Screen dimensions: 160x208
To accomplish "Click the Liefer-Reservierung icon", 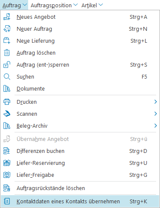I will [x=7, y=163].
